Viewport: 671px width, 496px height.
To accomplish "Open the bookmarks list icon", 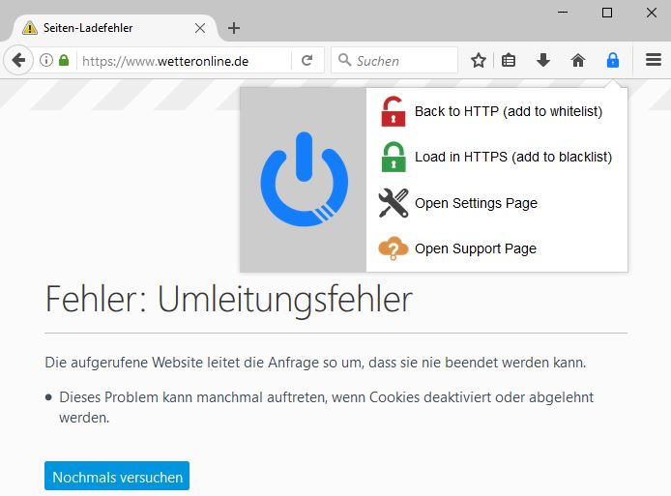I will pos(509,60).
